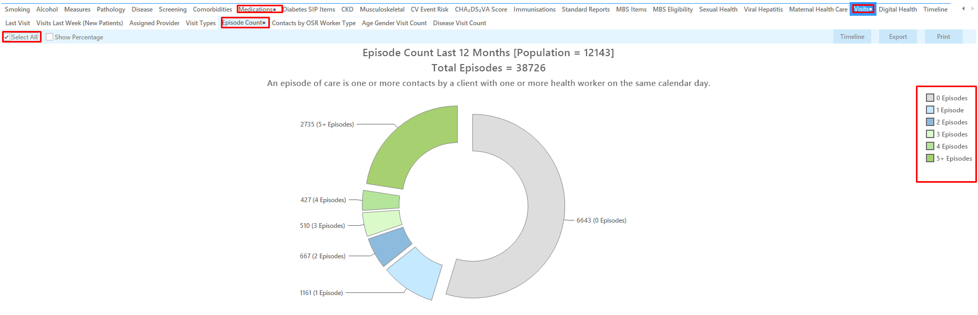The image size is (978, 315).
Task: Select the pale green 3 Episodes chart segment
Action: pyautogui.click(x=381, y=223)
